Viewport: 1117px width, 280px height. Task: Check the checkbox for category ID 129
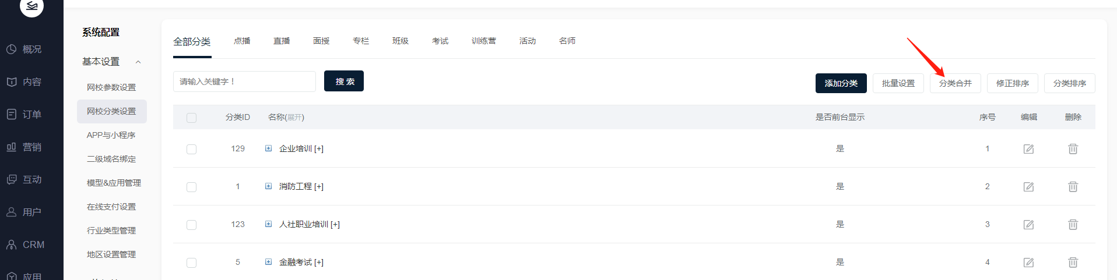[x=191, y=149]
